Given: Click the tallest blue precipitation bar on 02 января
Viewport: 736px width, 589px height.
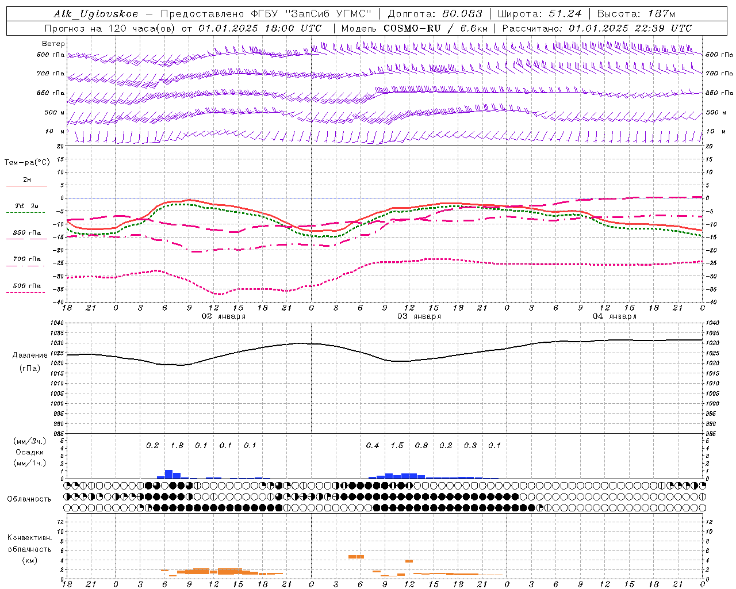Looking at the screenshot, I should [x=169, y=475].
